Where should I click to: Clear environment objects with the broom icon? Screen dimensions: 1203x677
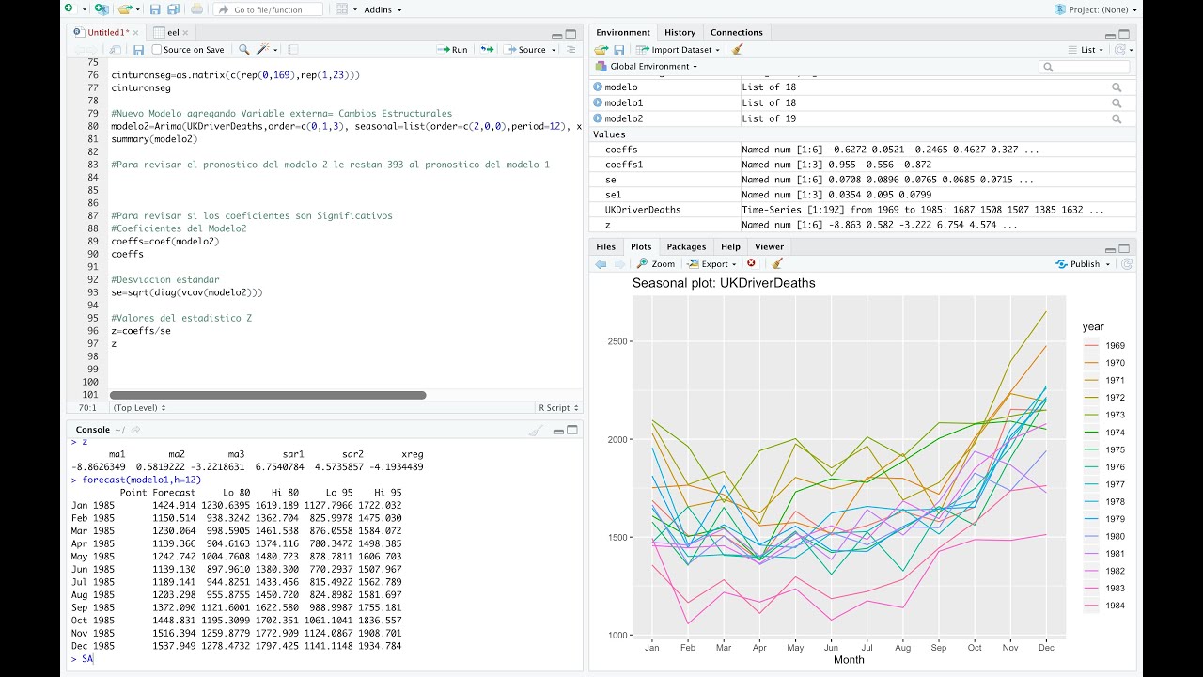pos(738,49)
